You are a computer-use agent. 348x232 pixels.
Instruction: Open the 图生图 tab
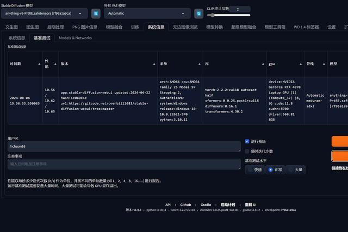33,27
